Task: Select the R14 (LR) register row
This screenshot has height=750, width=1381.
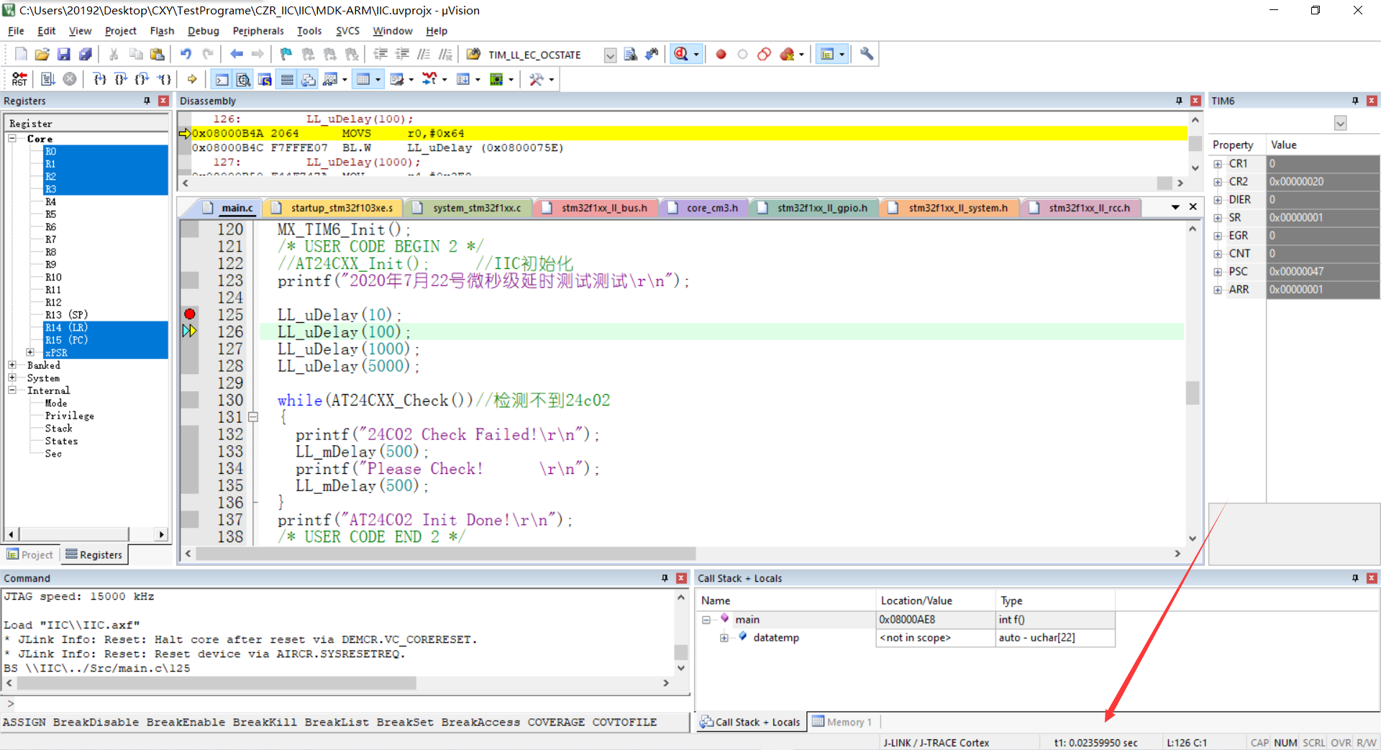Action: 105,327
